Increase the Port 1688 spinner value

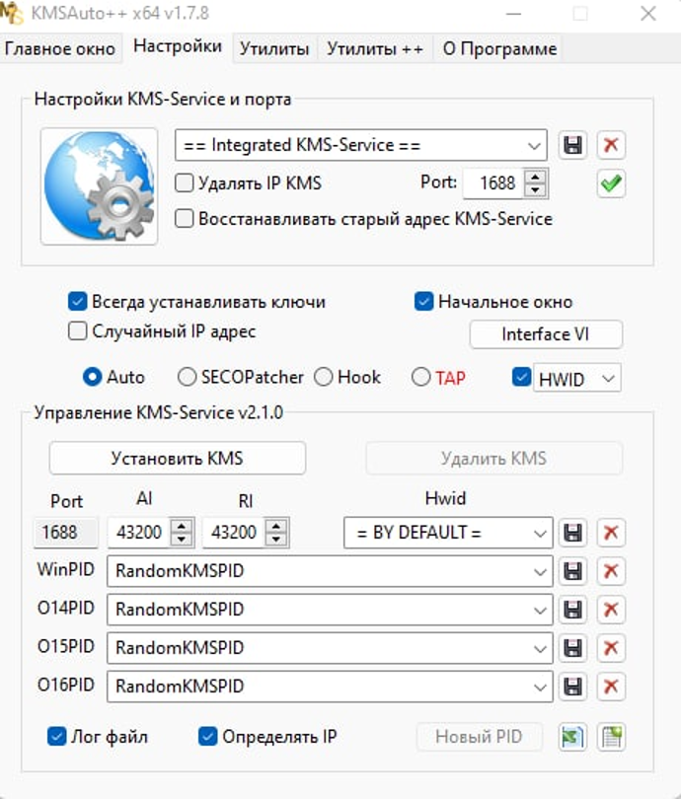click(x=535, y=177)
